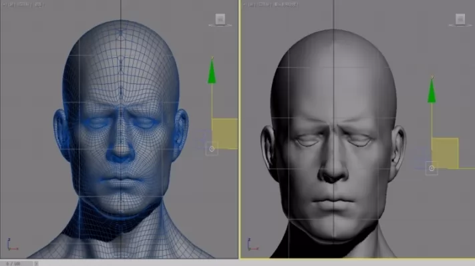Click the gizmo center circle in left viewport
This screenshot has width=475, height=266.
(212, 149)
